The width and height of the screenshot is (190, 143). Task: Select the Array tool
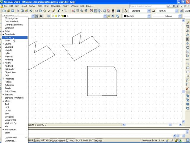click(188, 39)
